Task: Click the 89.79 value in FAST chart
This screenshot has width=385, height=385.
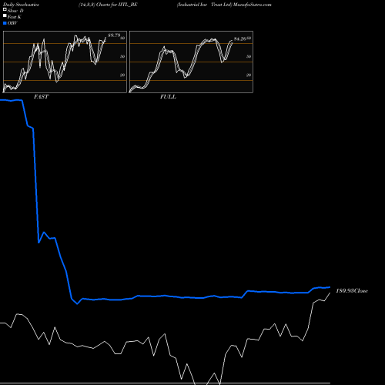Action: coord(114,35)
